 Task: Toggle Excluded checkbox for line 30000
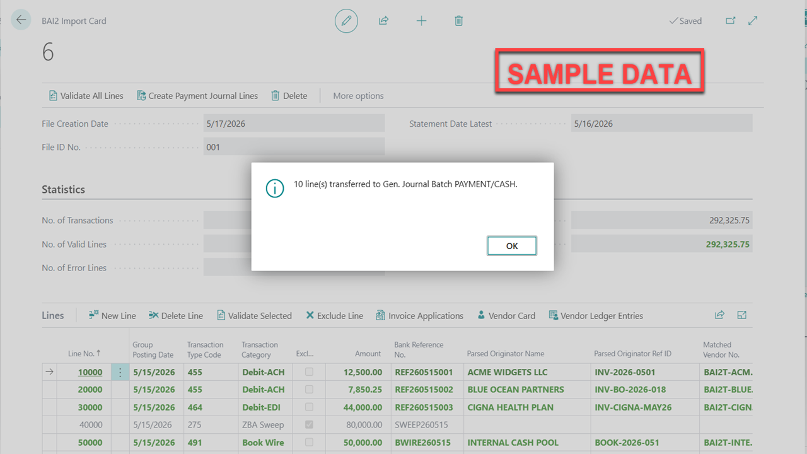(309, 407)
